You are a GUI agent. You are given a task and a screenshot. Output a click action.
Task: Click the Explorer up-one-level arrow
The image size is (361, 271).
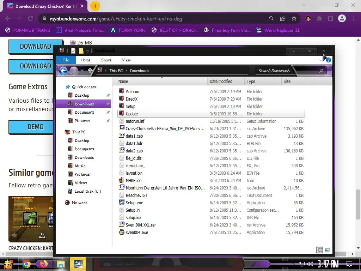tap(90, 71)
